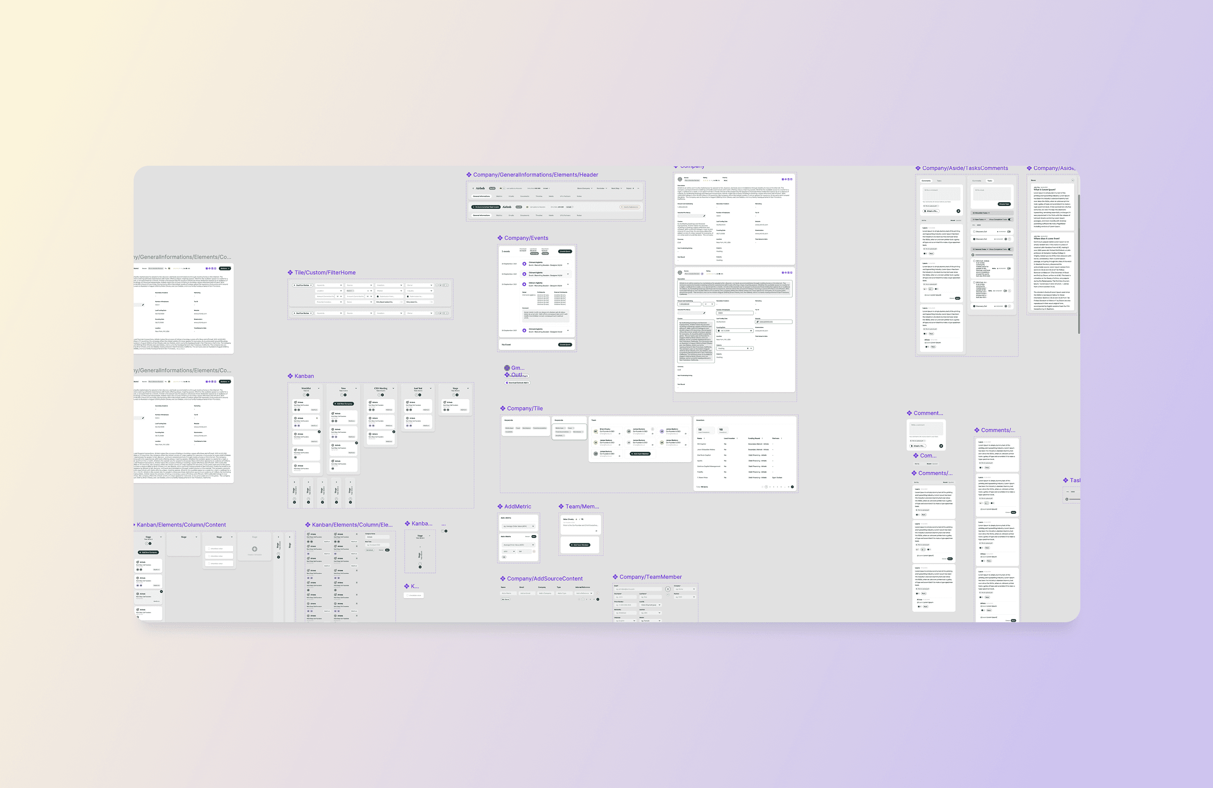Click the AddMetric component diamond icon

(500, 506)
